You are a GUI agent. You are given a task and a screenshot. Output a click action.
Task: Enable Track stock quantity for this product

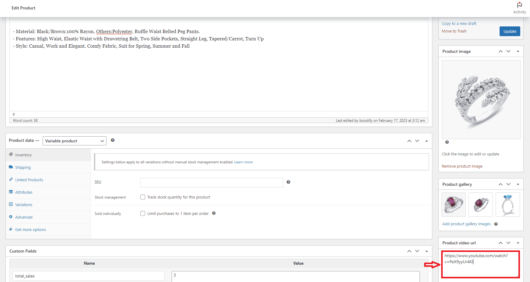(143, 197)
